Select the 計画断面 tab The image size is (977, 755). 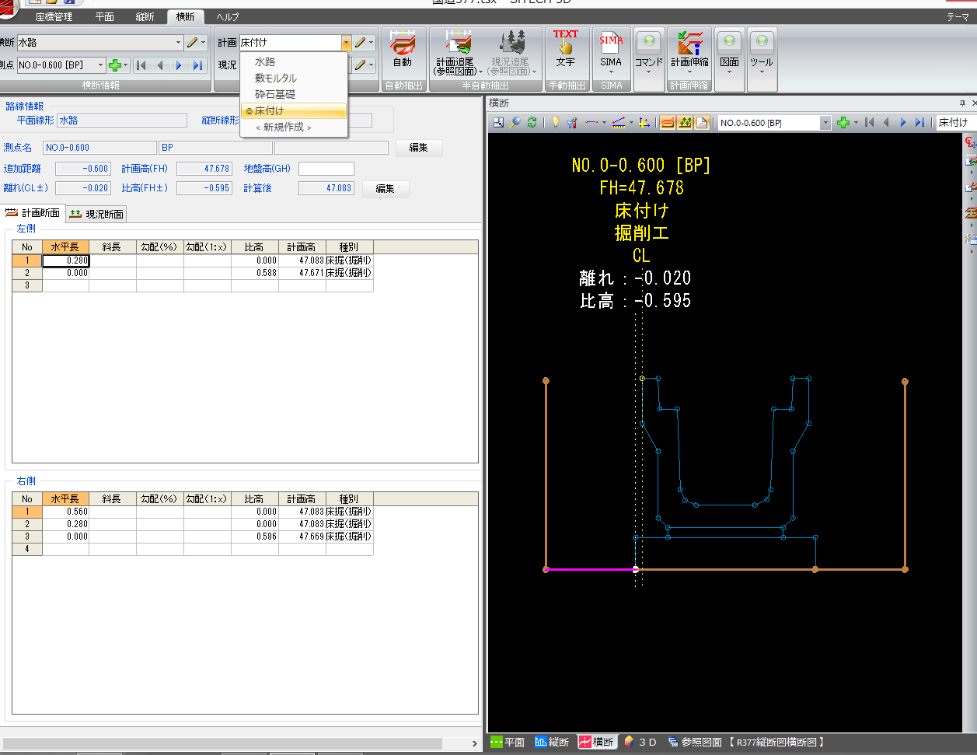[33, 213]
